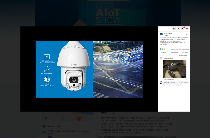
Task: Open the Facebook apps grid menu
Action: click(x=174, y=29)
